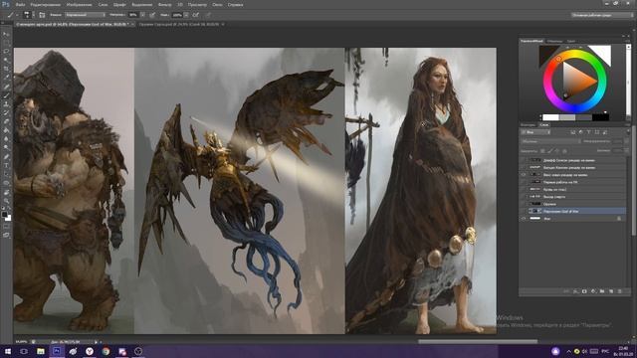Toggle visibility of the Фон layer

[524, 219]
